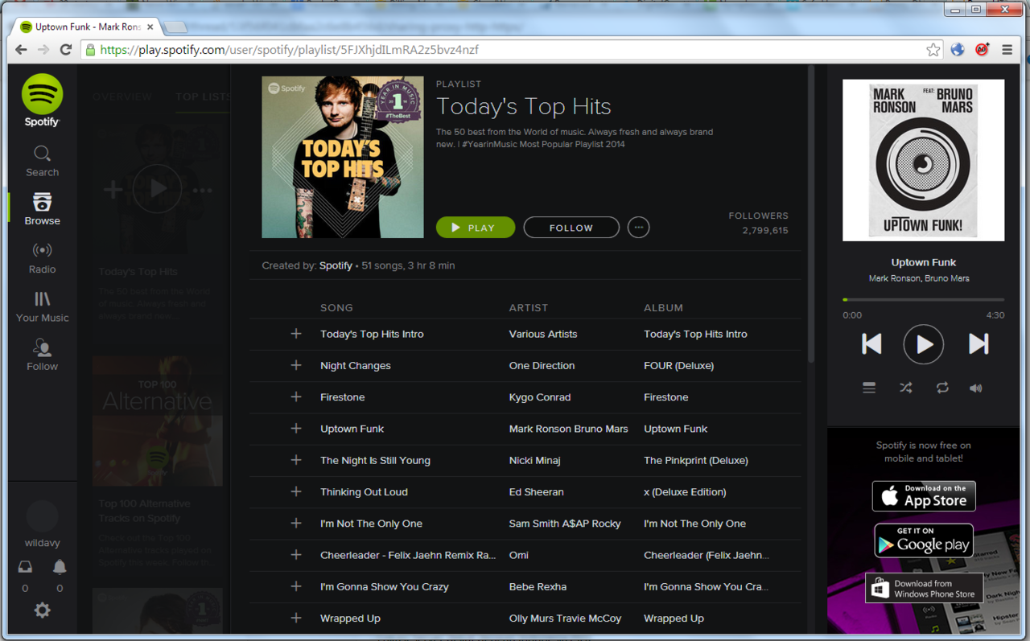Follow the Today's Top Hits playlist
The width and height of the screenshot is (1030, 641).
coord(571,228)
